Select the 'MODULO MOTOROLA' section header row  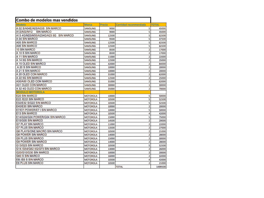pyautogui.click(x=49, y=92)
